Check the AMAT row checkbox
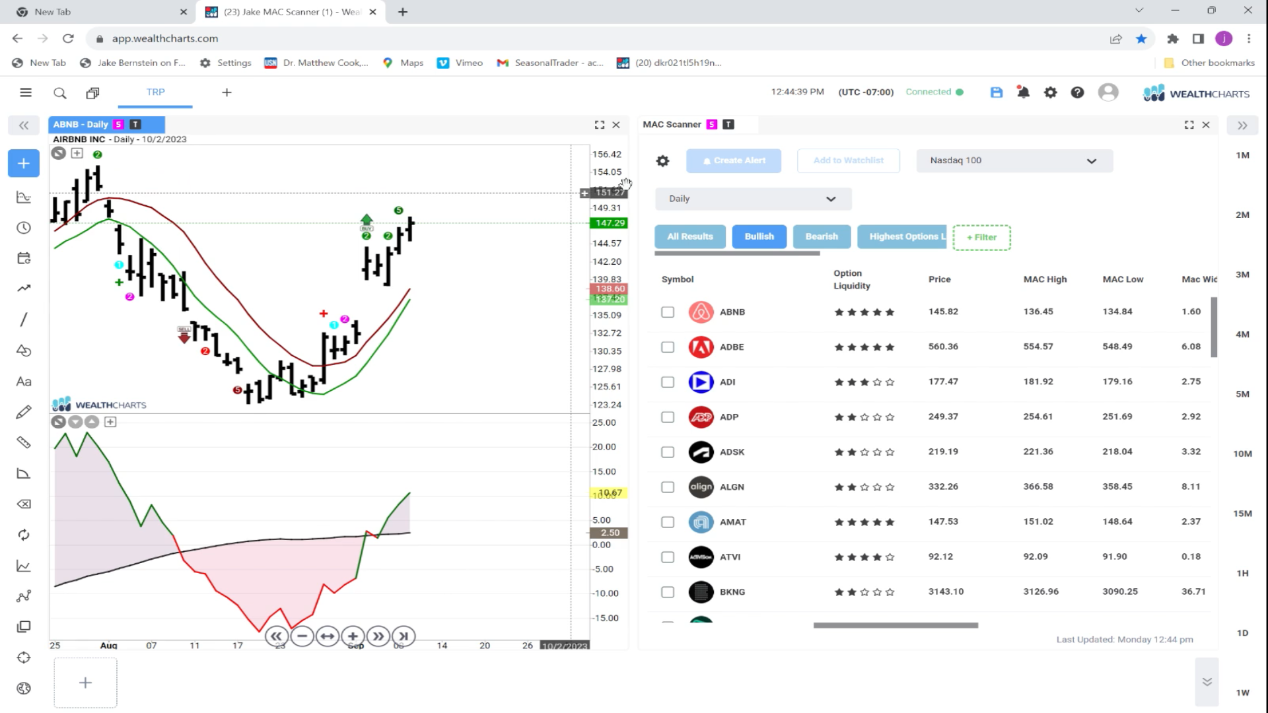1268x713 pixels. [x=668, y=522]
